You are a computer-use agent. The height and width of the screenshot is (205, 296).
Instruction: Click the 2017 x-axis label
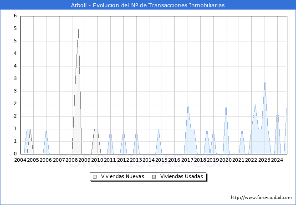click(x=187, y=160)
